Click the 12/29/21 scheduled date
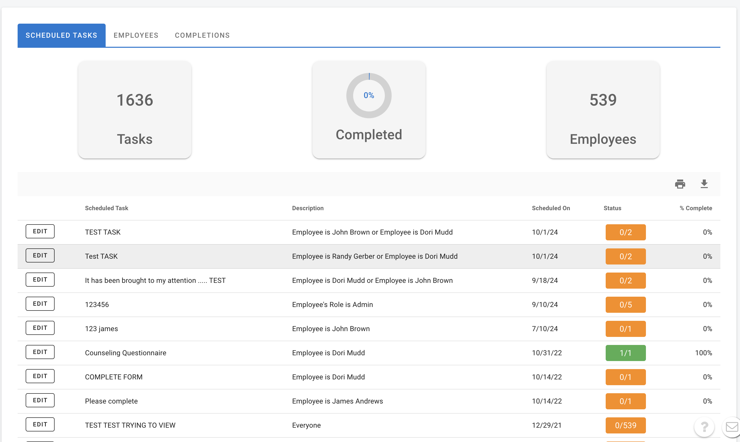The height and width of the screenshot is (442, 740). 547,425
